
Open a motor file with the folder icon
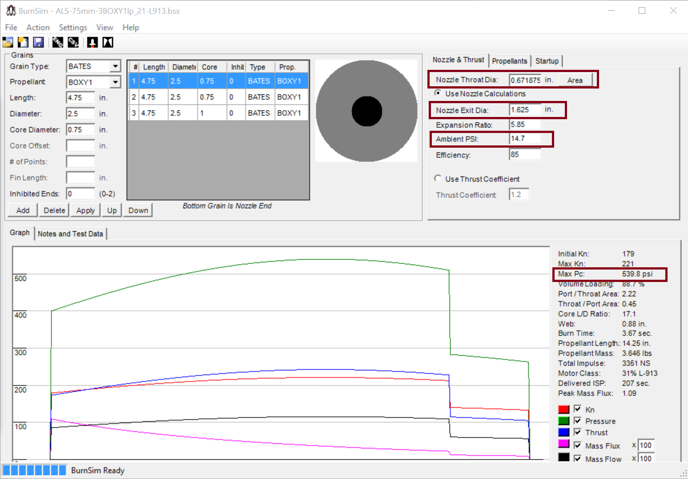pos(8,42)
